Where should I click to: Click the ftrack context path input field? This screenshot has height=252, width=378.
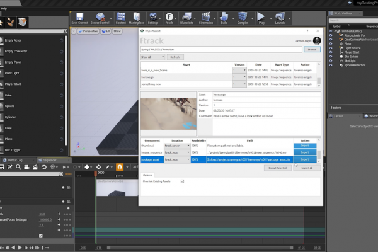coord(221,49)
